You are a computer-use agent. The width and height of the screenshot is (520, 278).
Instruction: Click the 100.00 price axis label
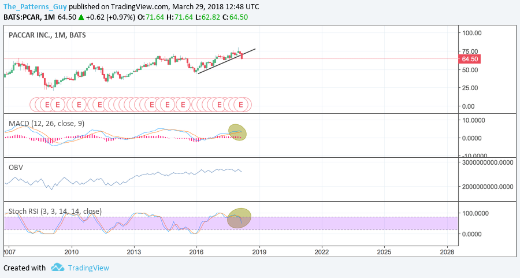(x=472, y=33)
